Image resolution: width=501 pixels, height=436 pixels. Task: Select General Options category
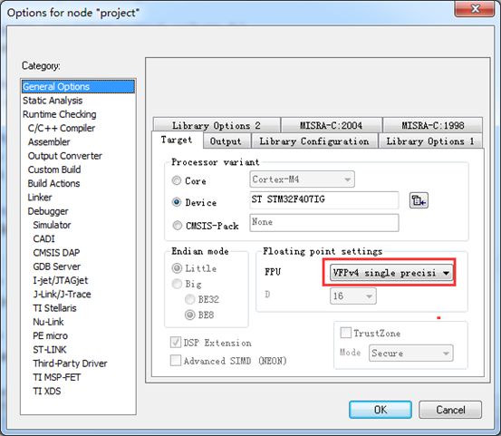tap(78, 87)
